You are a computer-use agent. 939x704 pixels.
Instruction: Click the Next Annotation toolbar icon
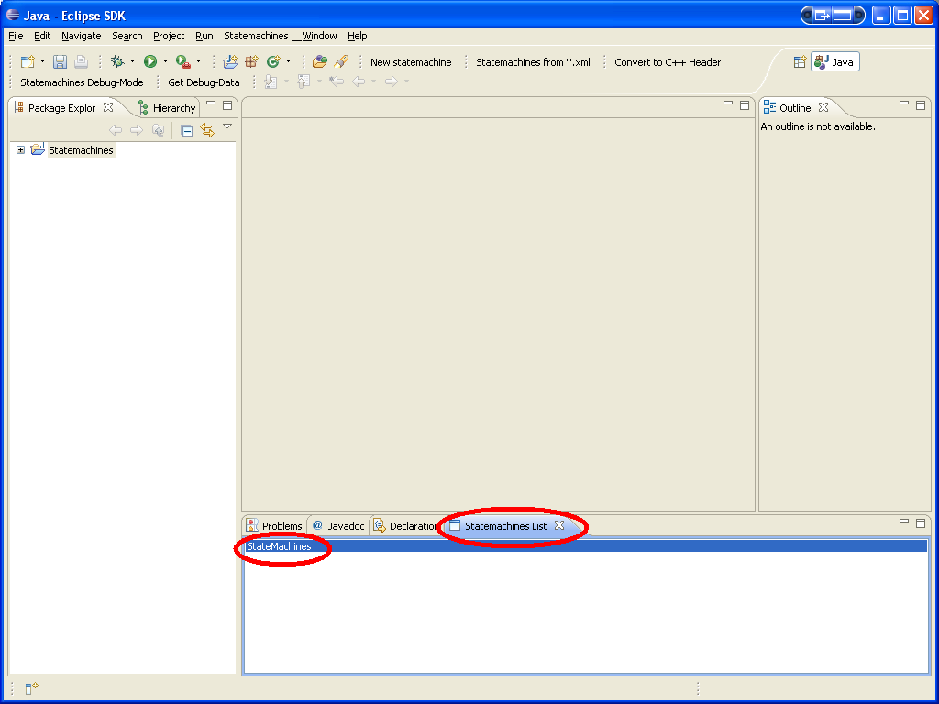pos(271,82)
